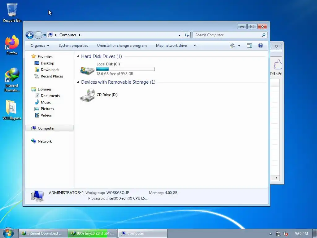317x238 pixels.
Task: Open the Documents library
Action: coord(50,96)
